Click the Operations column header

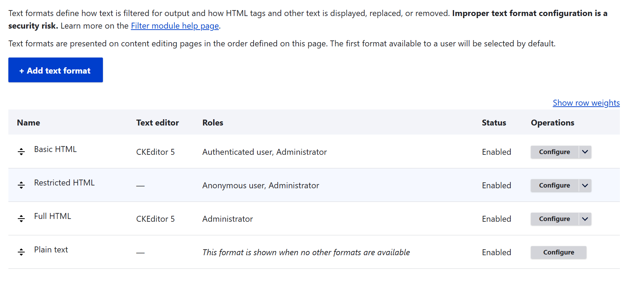click(x=552, y=123)
